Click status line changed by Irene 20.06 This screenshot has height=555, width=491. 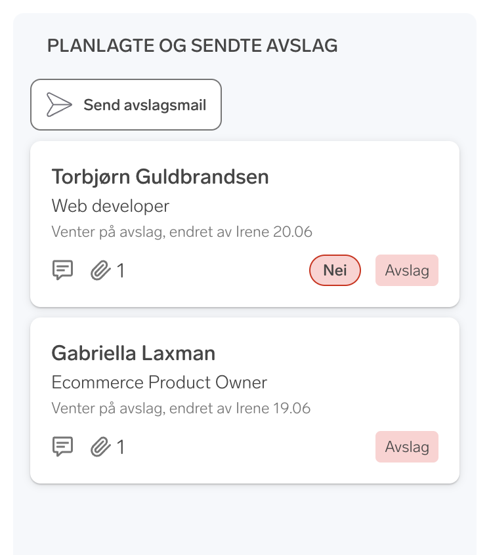(182, 232)
